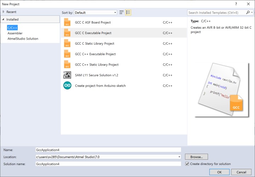Confirm with the OK button
The image size is (255, 177).
coord(219,172)
